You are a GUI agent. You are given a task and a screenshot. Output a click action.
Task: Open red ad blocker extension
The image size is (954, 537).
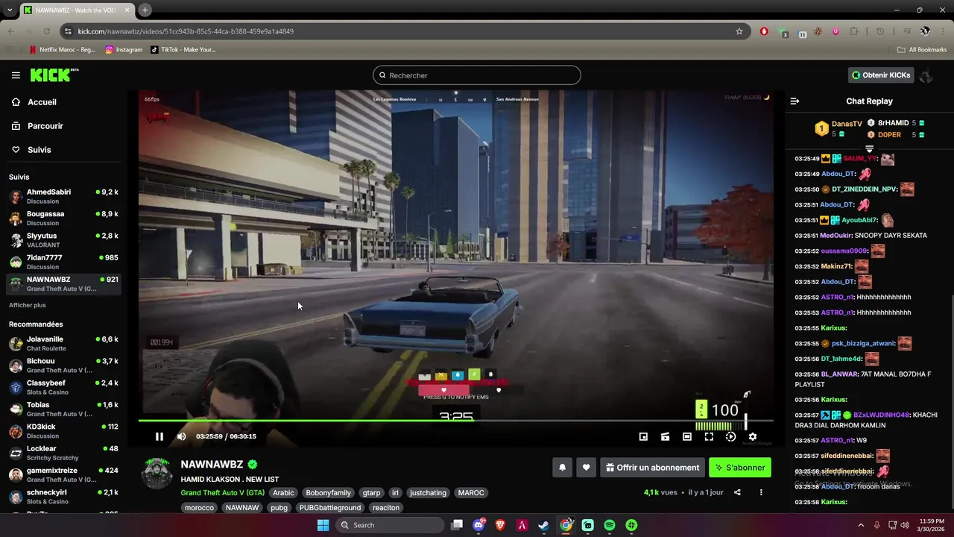(x=764, y=31)
